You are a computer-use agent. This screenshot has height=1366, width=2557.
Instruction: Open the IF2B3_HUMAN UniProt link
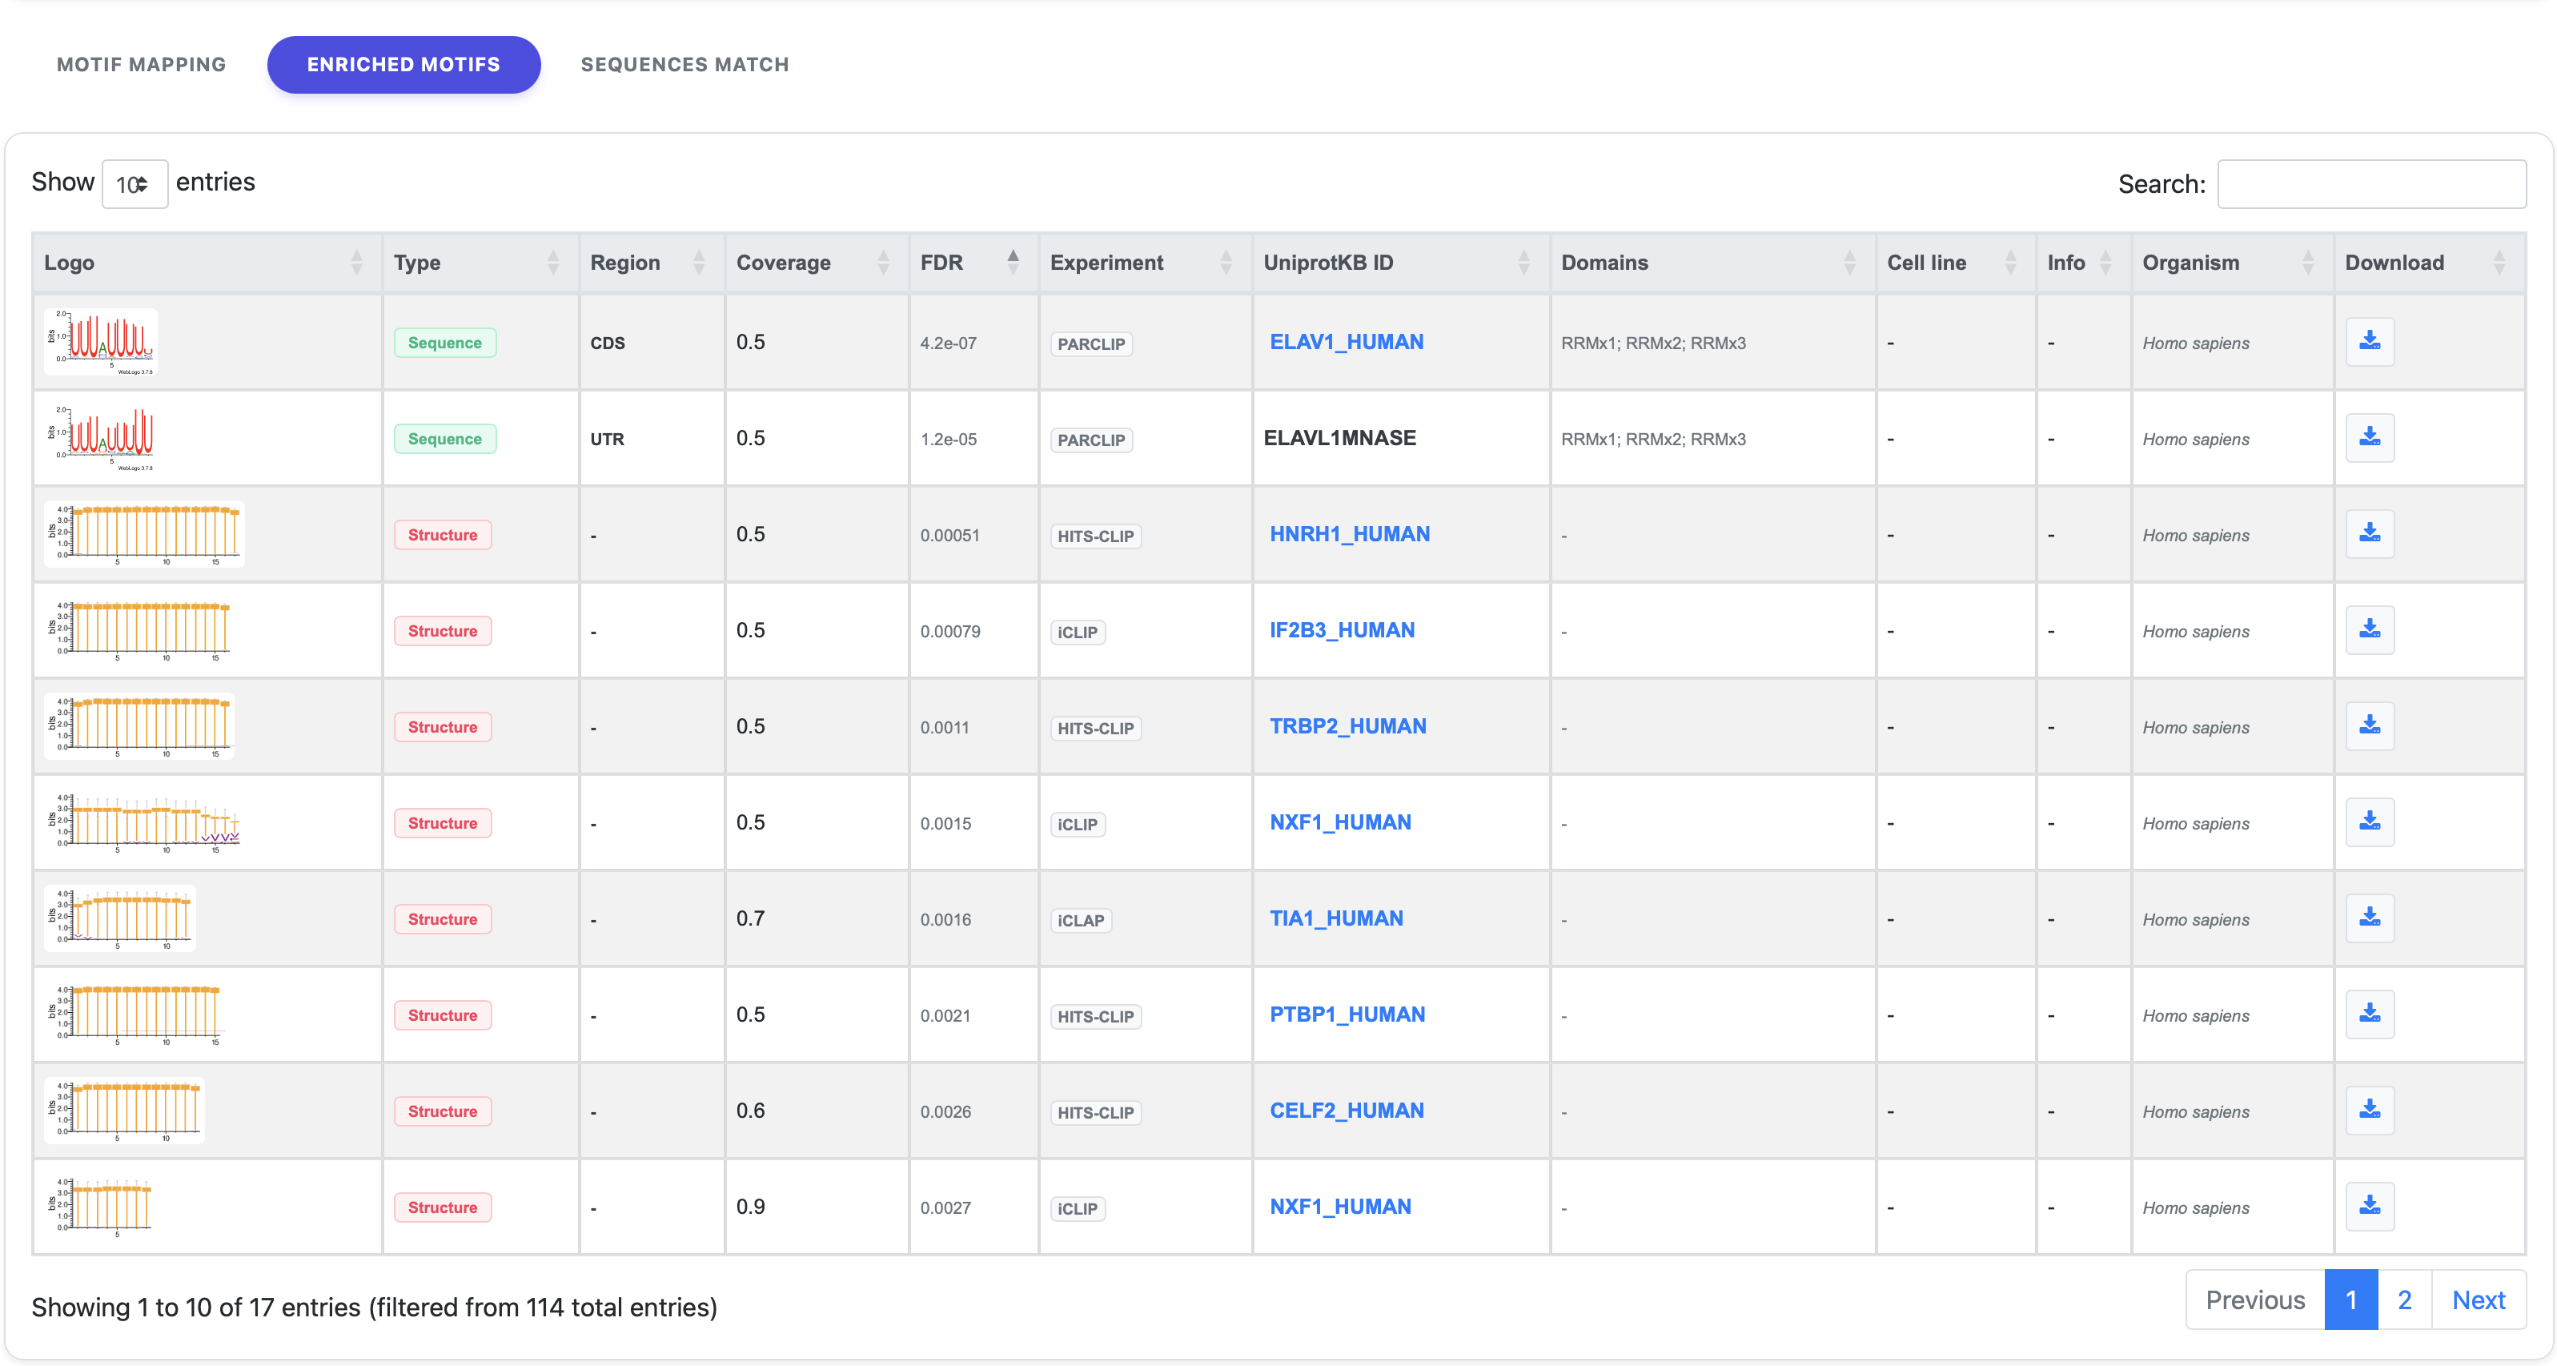point(1342,630)
